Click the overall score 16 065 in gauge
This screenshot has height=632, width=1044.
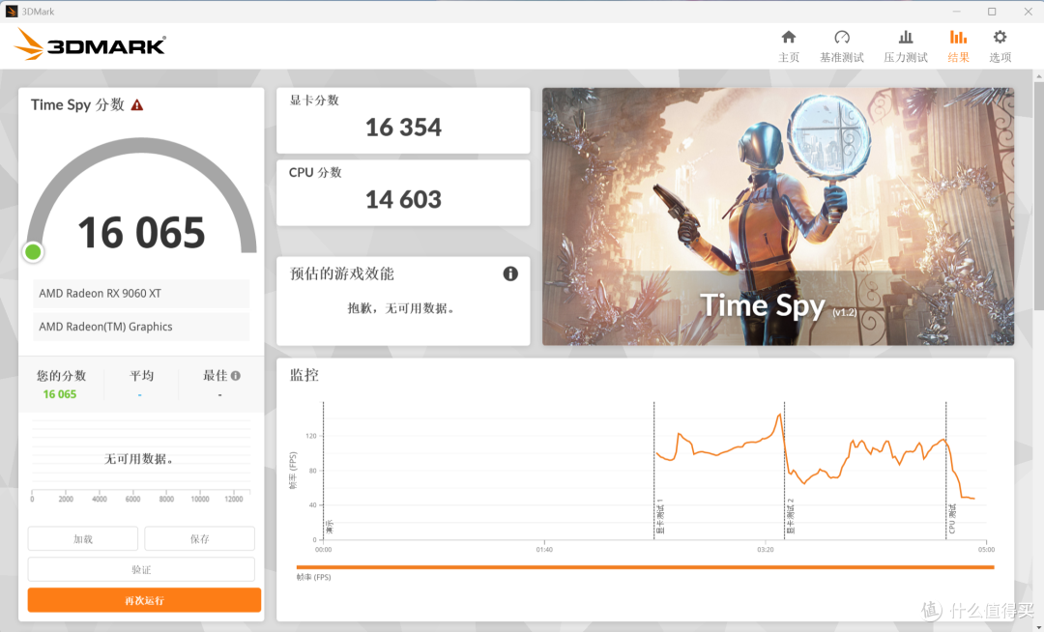141,233
